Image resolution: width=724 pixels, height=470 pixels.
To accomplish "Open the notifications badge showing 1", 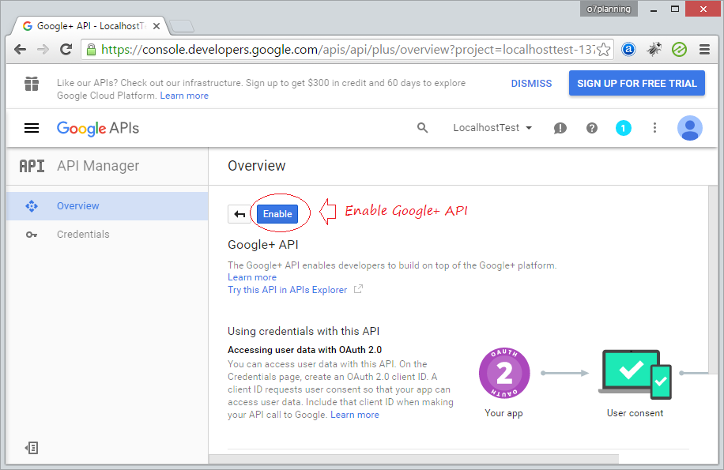I will [x=624, y=128].
